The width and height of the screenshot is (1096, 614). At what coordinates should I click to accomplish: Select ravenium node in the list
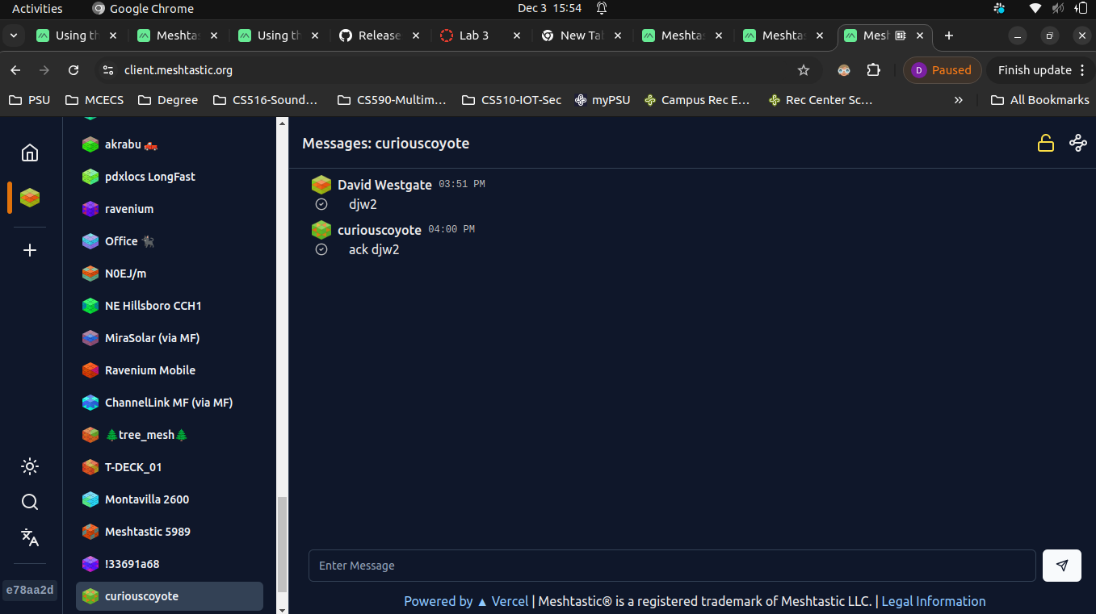coord(129,209)
